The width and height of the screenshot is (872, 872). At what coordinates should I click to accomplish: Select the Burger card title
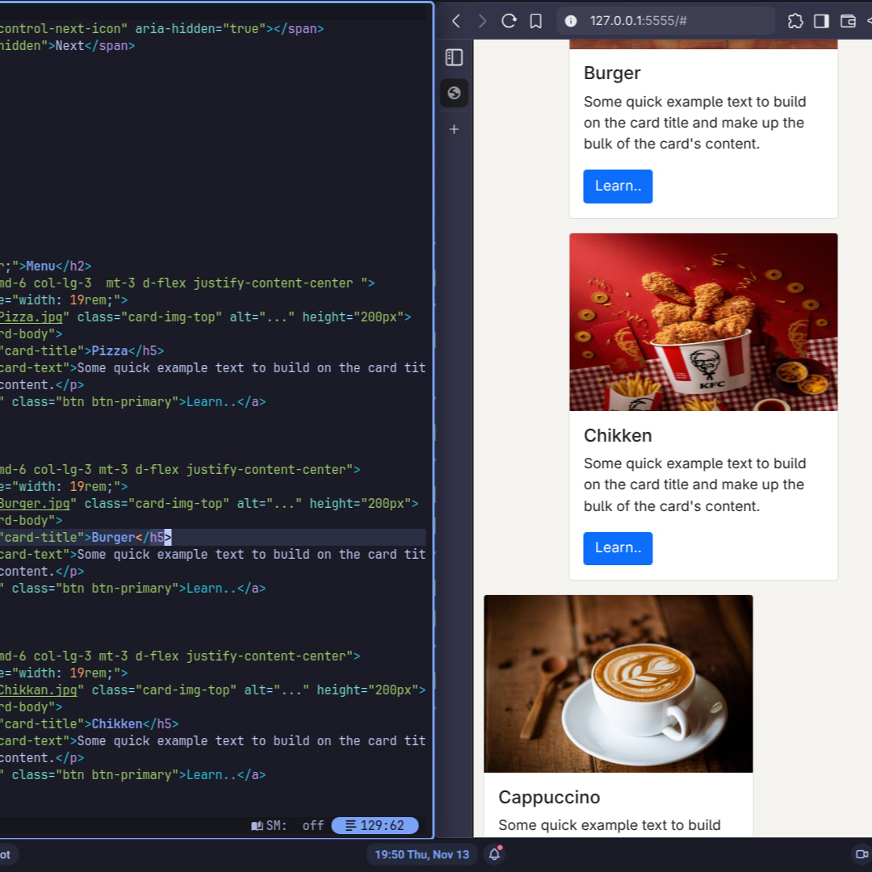click(612, 73)
